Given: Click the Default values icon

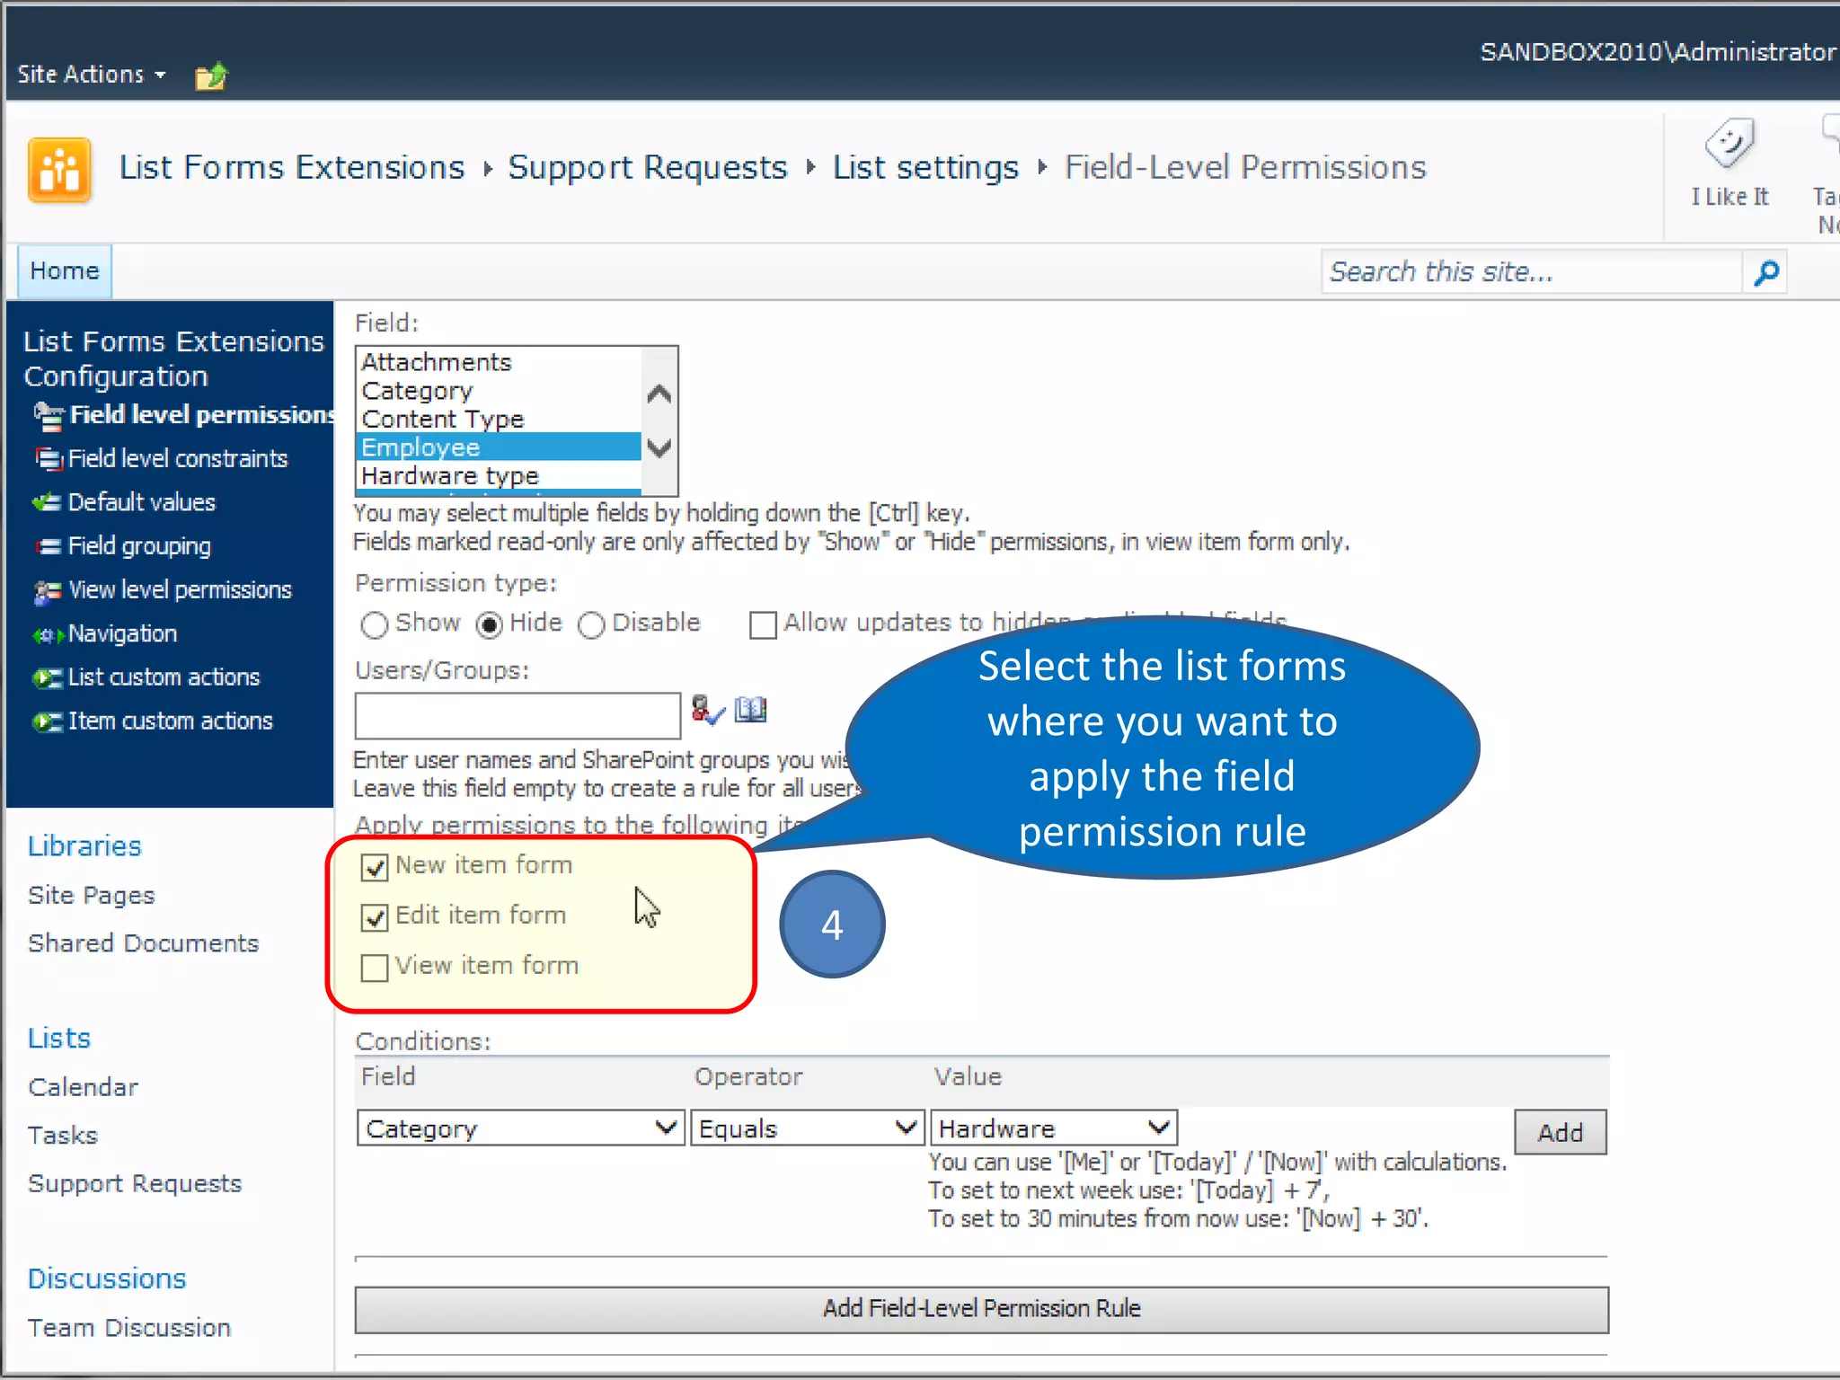Looking at the screenshot, I should [x=48, y=502].
